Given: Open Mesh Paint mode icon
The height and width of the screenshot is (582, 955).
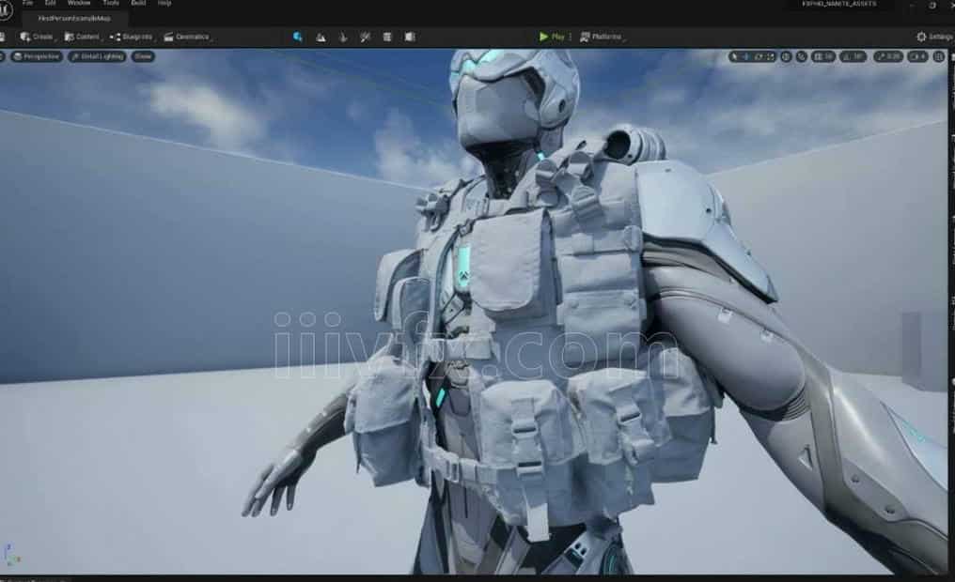Looking at the screenshot, I should coord(364,37).
